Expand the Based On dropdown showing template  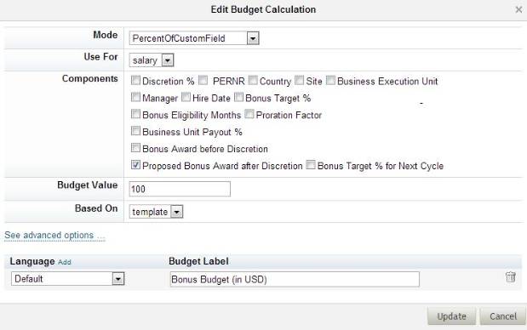(x=156, y=212)
